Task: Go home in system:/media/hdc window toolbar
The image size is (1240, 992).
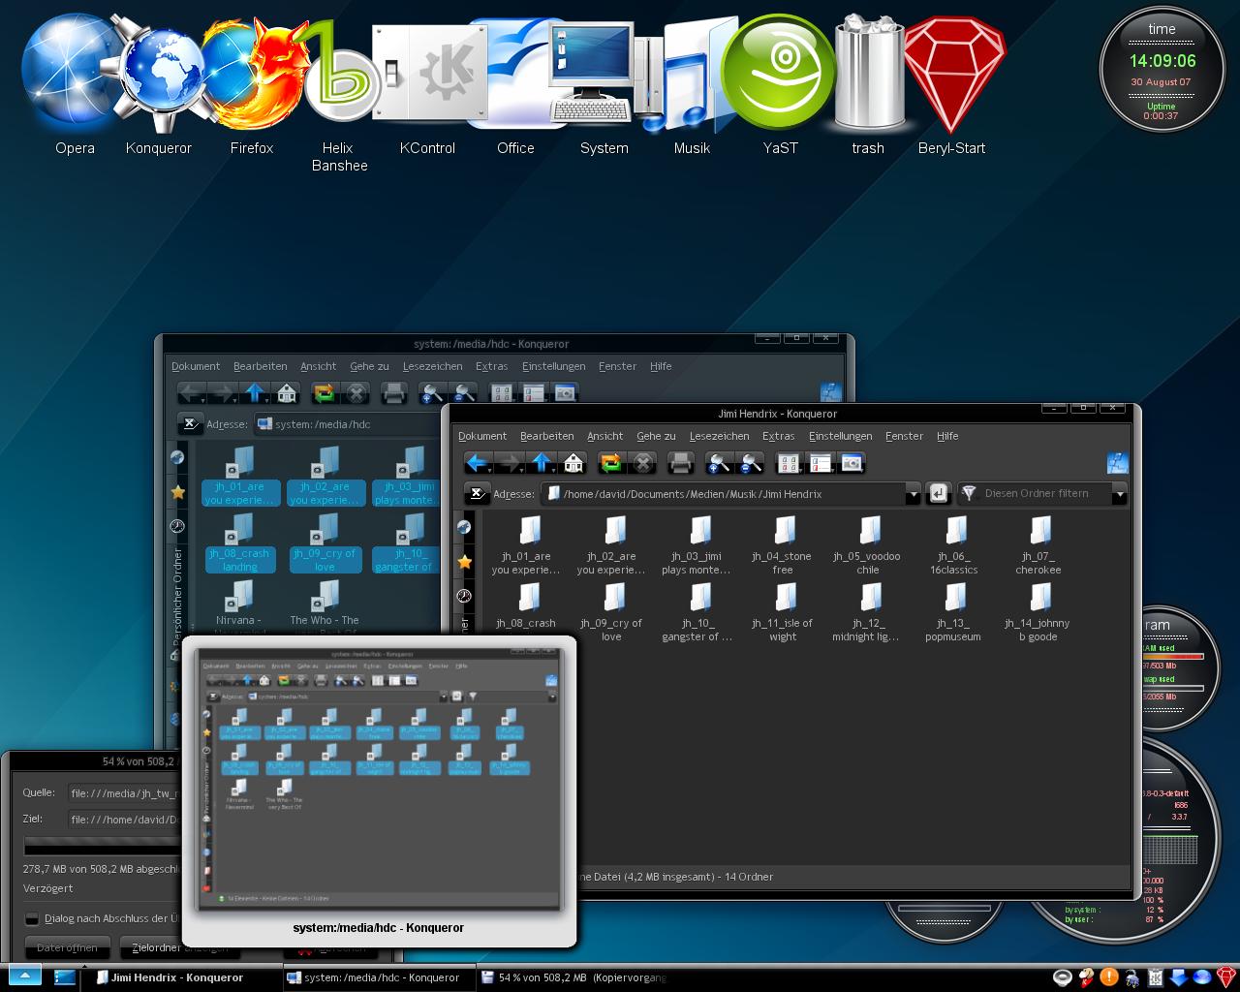Action: coord(287,393)
